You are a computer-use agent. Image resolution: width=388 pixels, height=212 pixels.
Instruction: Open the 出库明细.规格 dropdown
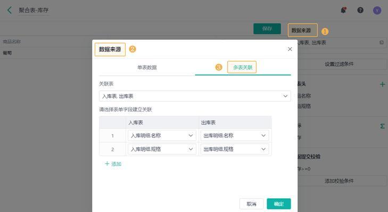[235, 149]
